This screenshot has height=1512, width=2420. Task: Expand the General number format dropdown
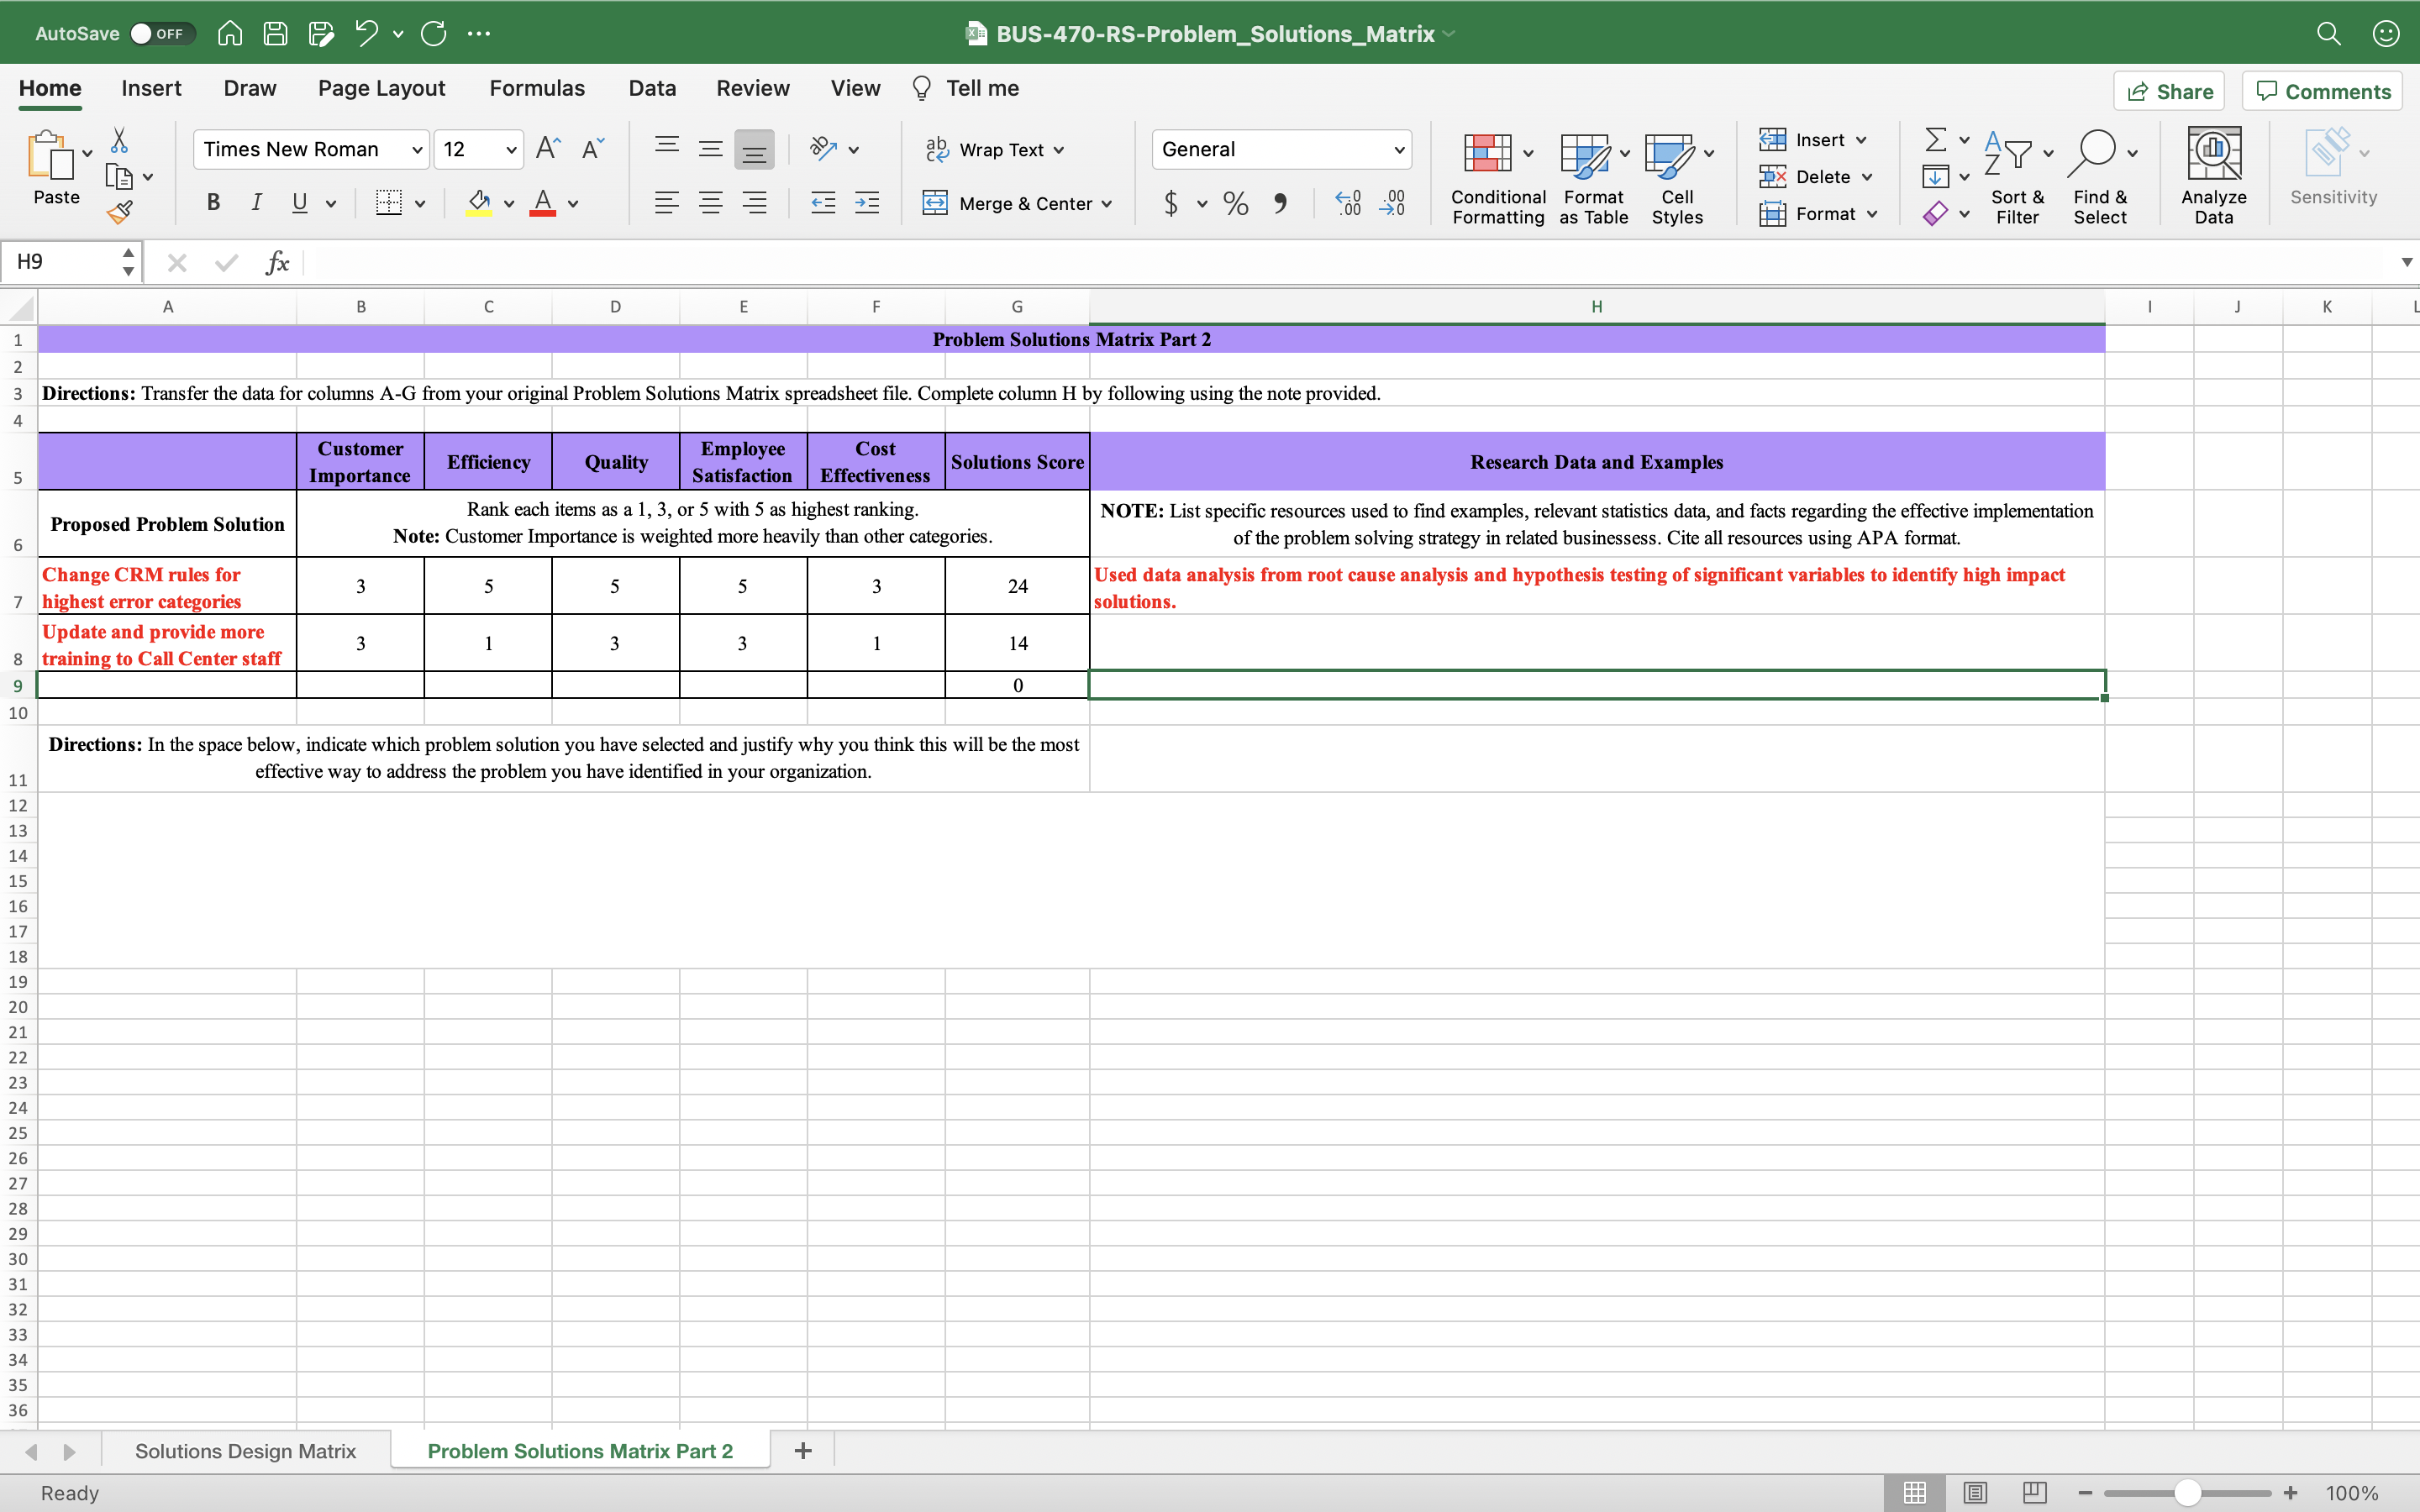[x=1399, y=150]
